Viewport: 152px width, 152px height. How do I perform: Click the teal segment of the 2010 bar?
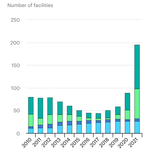tap(31, 106)
